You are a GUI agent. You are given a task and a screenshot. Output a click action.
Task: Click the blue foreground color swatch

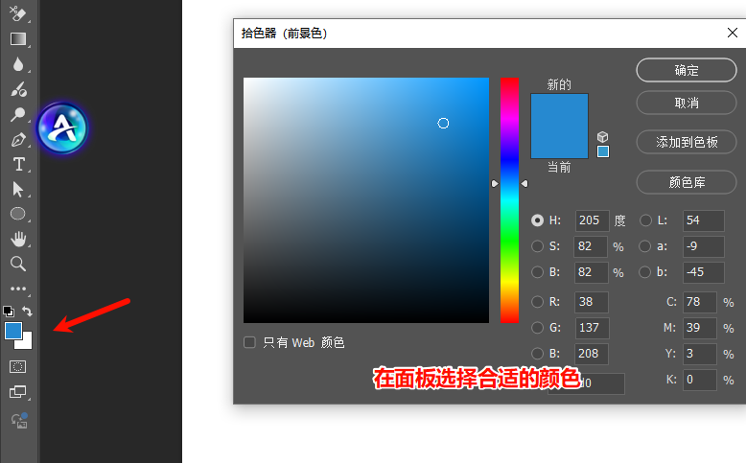13,331
